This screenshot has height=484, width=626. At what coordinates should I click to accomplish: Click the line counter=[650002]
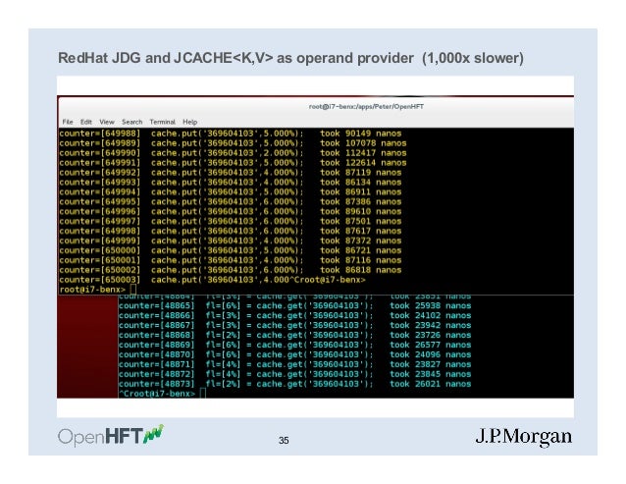pos(230,270)
